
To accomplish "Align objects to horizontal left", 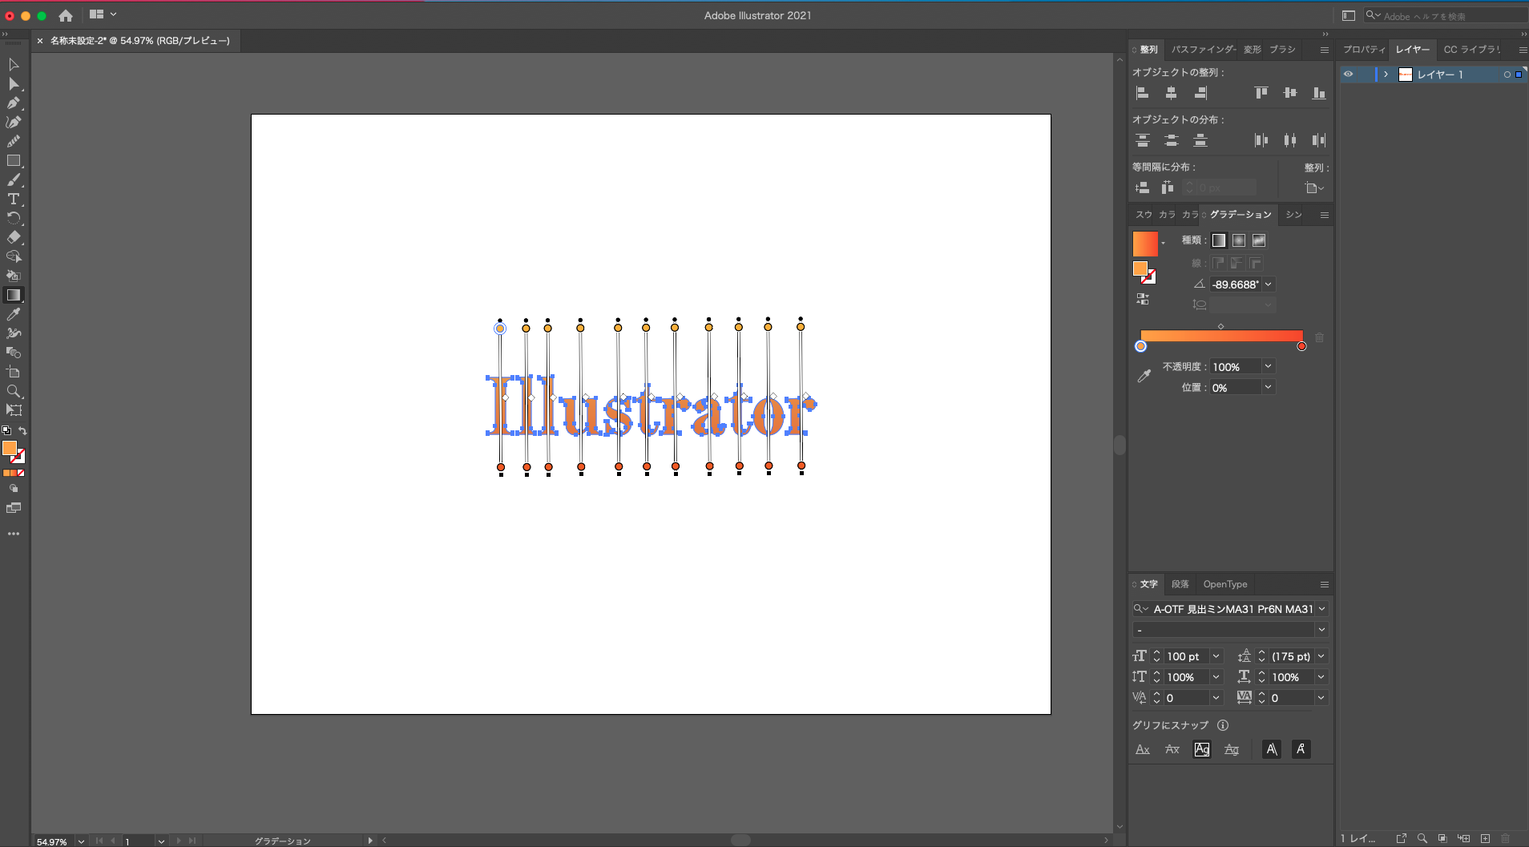I will tap(1143, 93).
